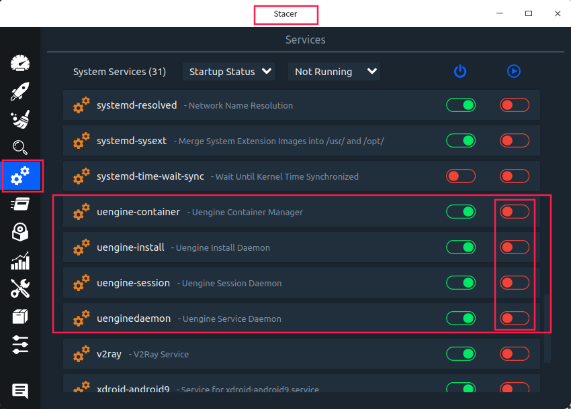Screen dimensions: 571x409
Task: Open the Uninstaller sidebar icon
Action: pos(21,233)
